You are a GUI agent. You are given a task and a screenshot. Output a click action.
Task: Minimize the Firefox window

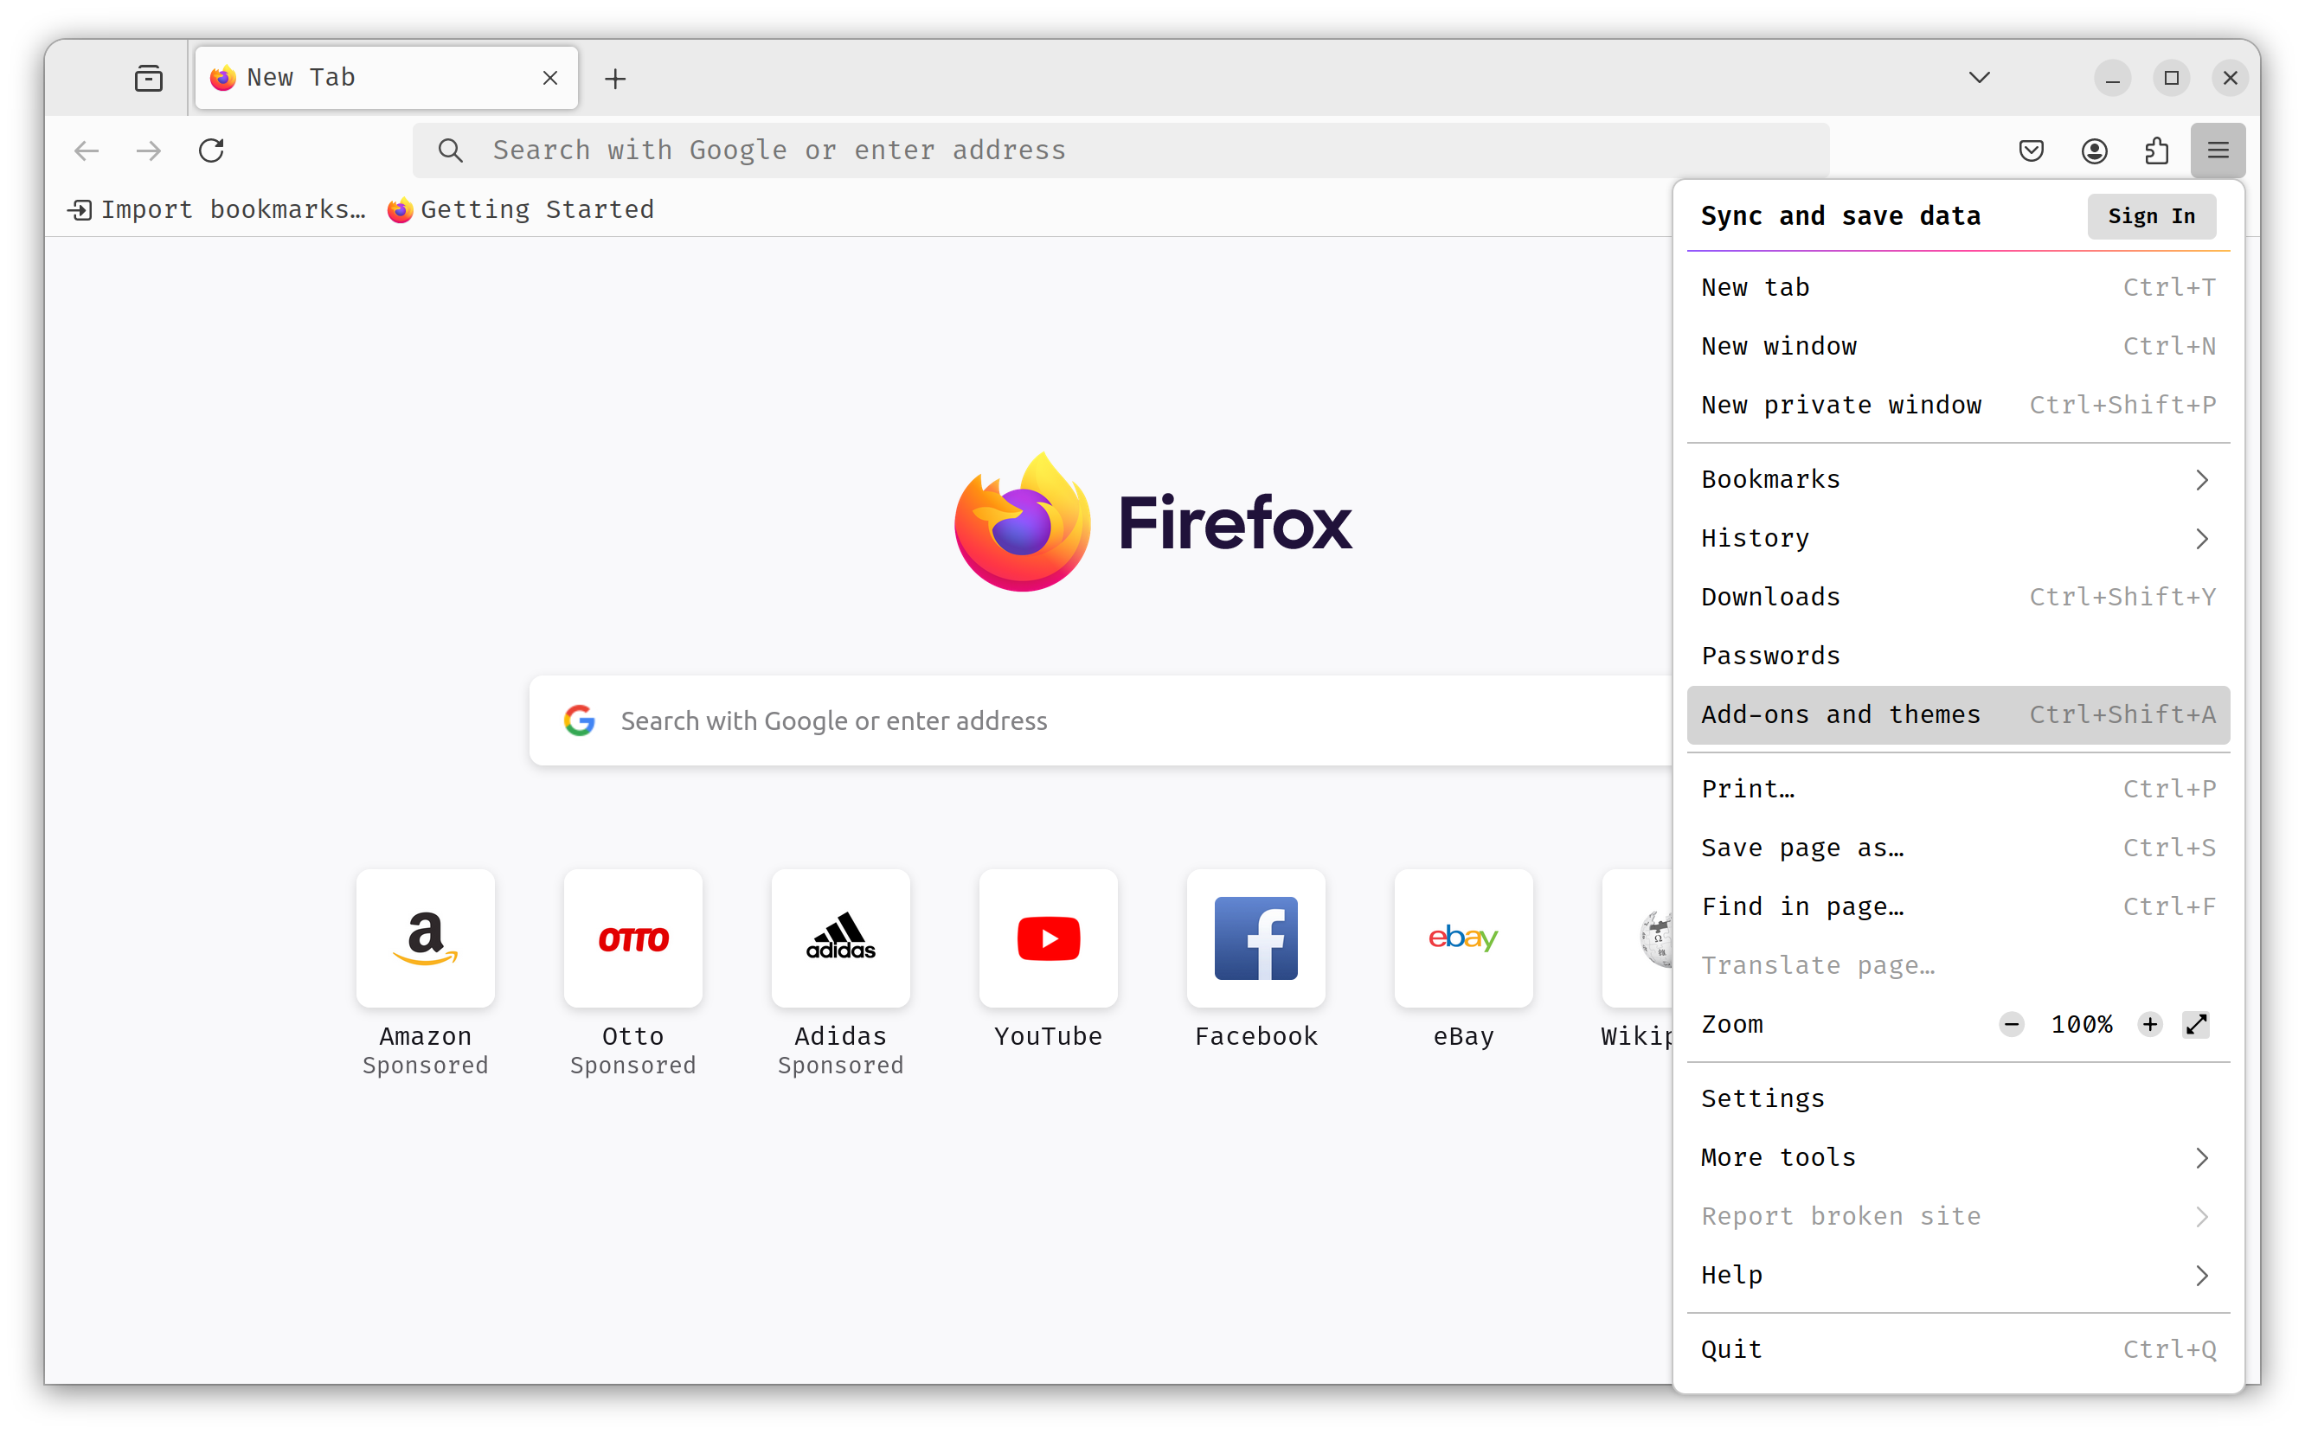2112,78
